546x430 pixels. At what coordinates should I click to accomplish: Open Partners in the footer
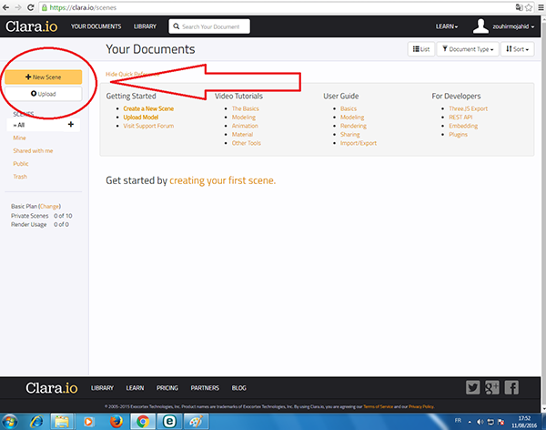pos(205,388)
